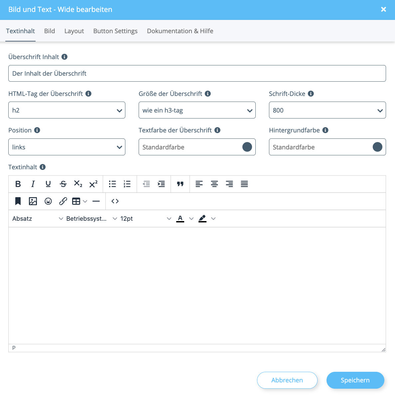Click the Textfarbe Standardfarbe input field
Image resolution: width=395 pixels, height=399 pixels.
(x=197, y=147)
